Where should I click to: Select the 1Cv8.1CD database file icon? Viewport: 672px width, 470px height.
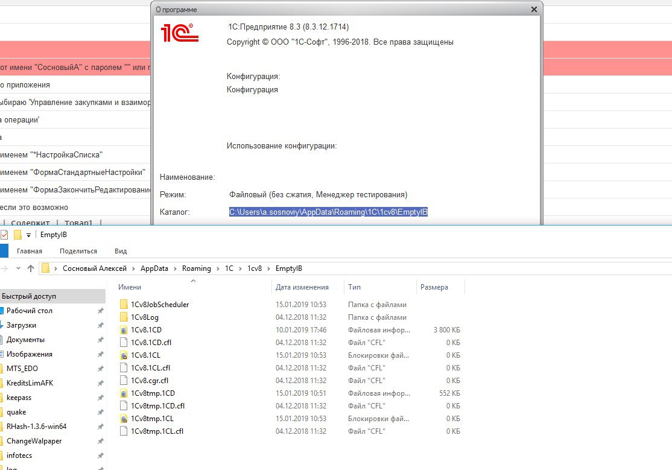click(124, 330)
